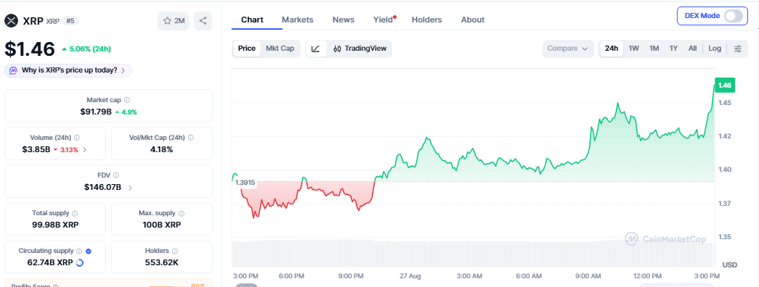Click the Market cap info icon
Screen dimensions: 759x287
(127, 100)
